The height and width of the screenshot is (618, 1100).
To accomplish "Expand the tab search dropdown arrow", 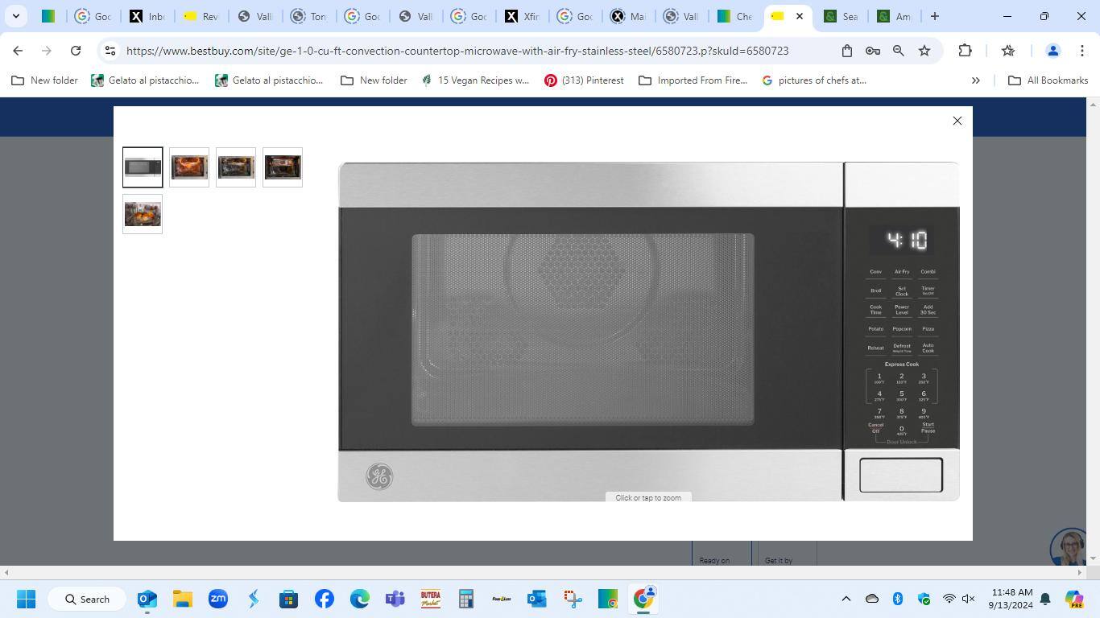I will click(15, 16).
